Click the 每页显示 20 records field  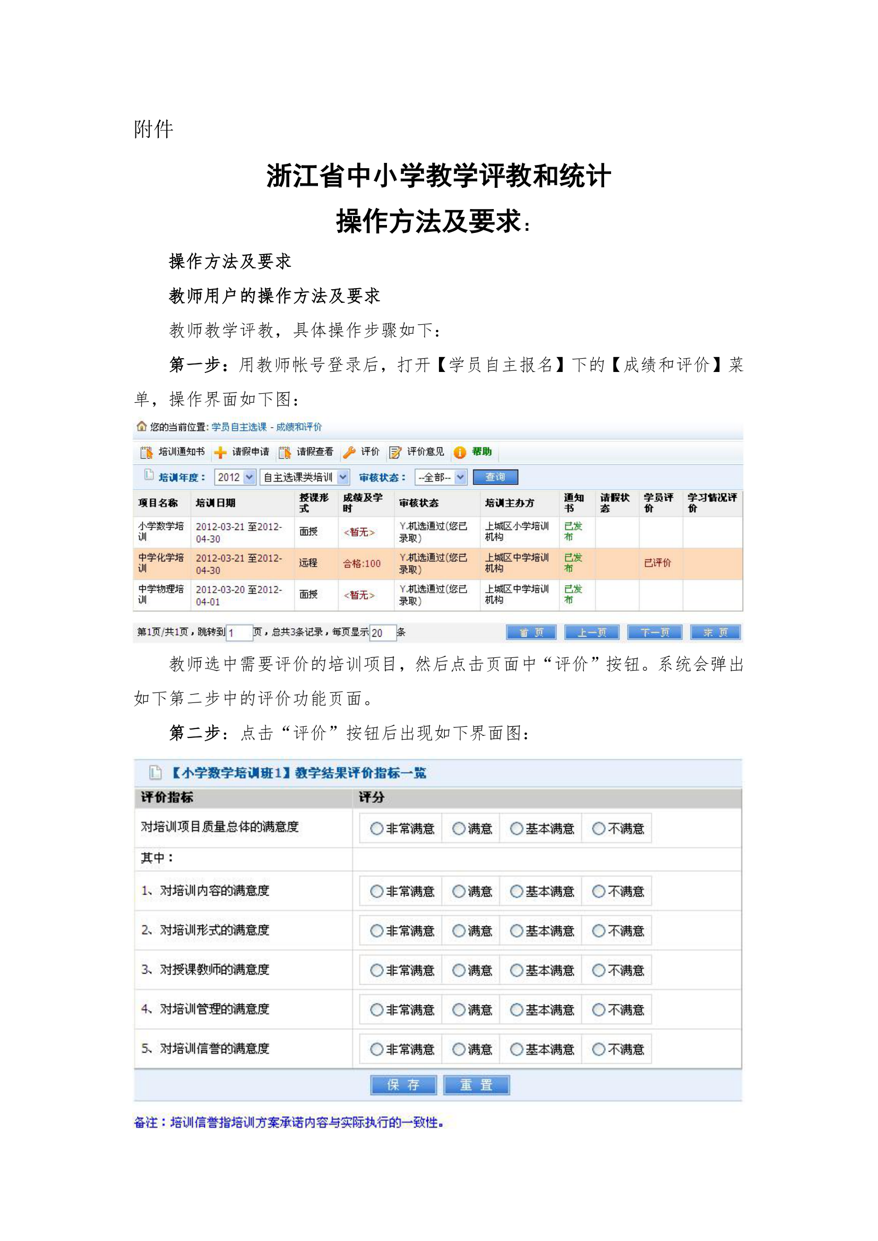pyautogui.click(x=383, y=632)
